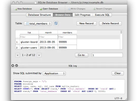Image resolution: width=138 pixels, height=101 pixels.
Task: Select row 1 via its row number header
Action: click(x=18, y=42)
